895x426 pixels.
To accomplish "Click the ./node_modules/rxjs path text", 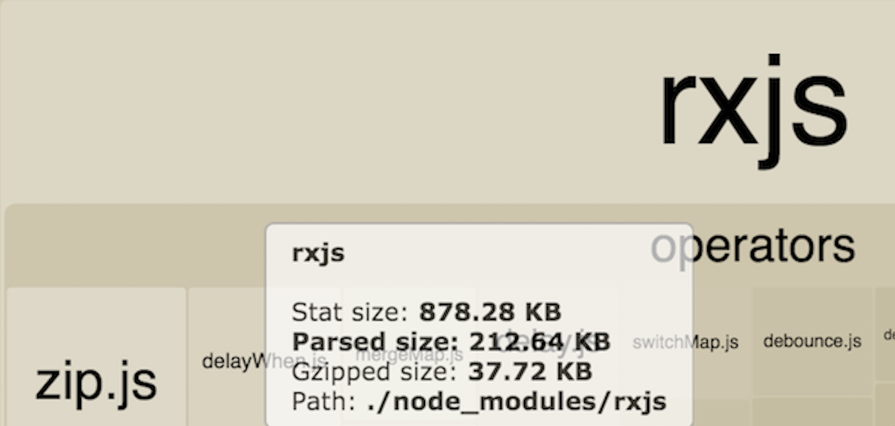I will (516, 402).
